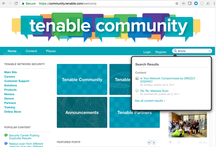
Task: Bookmark the page with the star icon
Action: click(177, 4)
